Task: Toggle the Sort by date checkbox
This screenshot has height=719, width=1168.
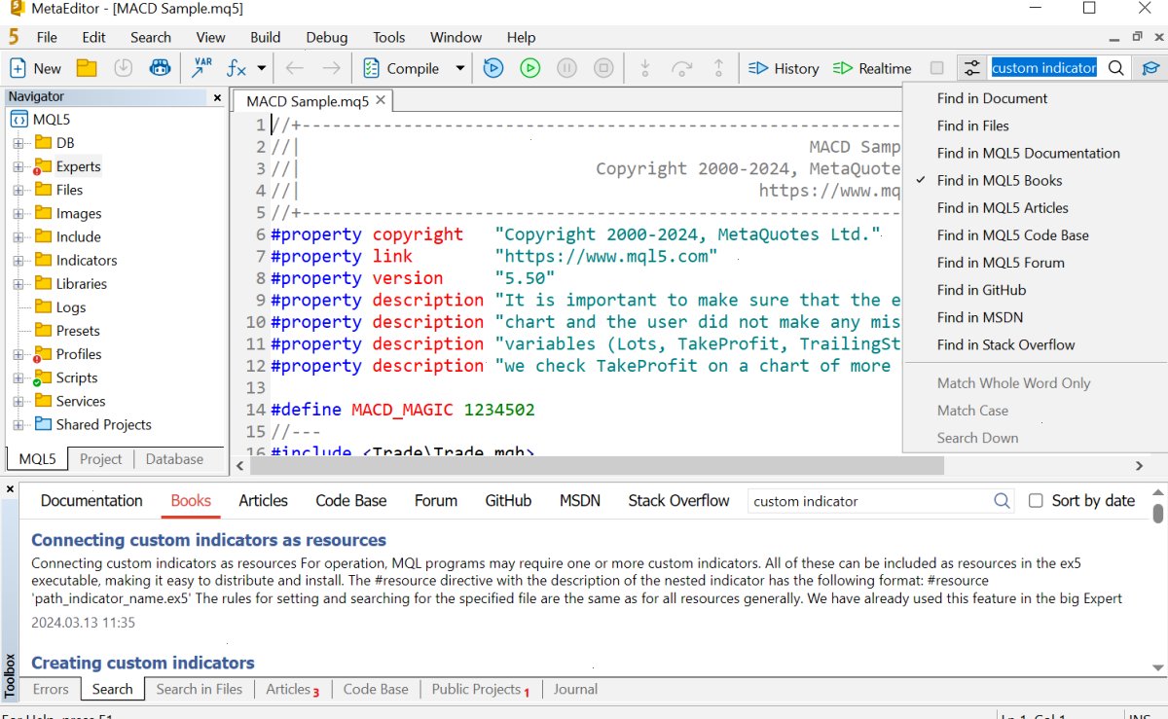Action: (1036, 501)
